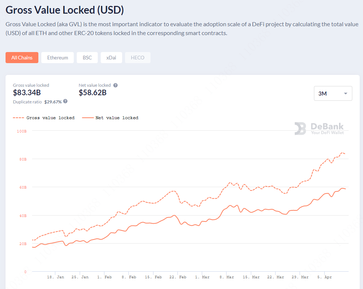The image size is (363, 289).
Task: Select the HECO chain filter
Action: pos(138,58)
